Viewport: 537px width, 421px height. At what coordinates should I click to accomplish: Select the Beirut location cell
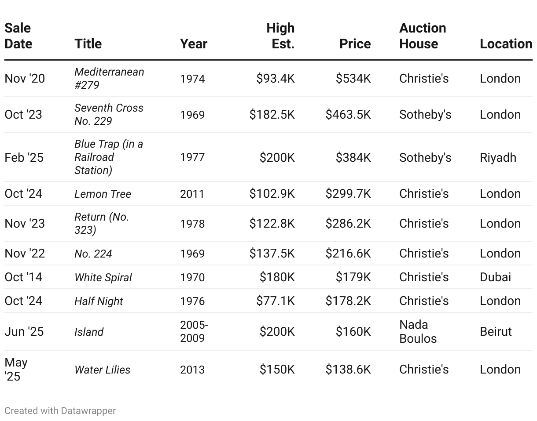click(496, 331)
